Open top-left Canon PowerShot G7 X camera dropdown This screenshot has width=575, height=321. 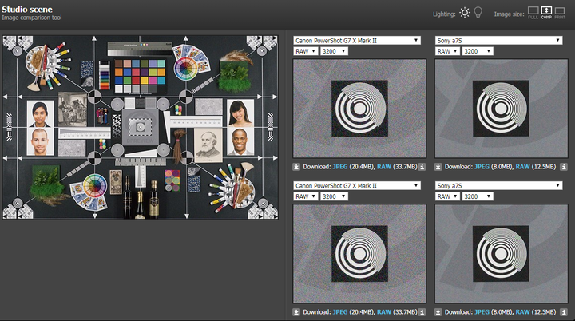[357, 41]
